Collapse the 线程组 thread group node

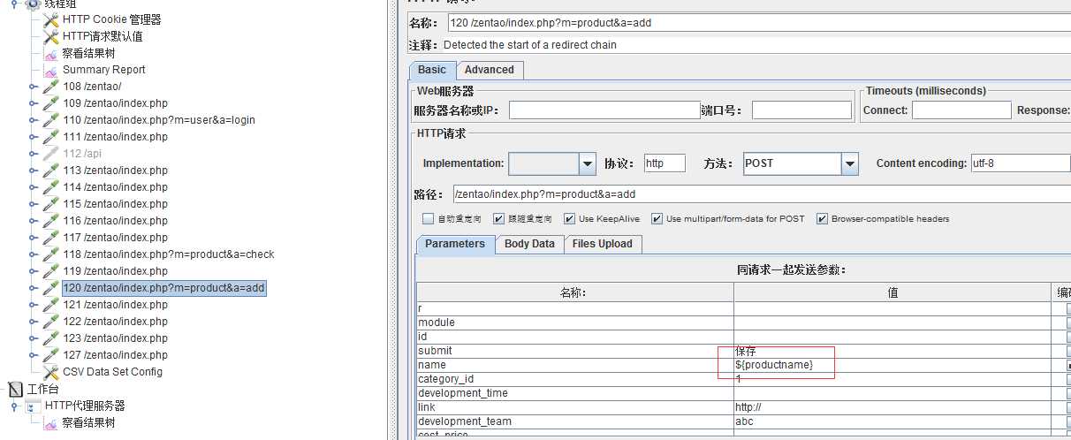pyautogui.click(x=15, y=4)
